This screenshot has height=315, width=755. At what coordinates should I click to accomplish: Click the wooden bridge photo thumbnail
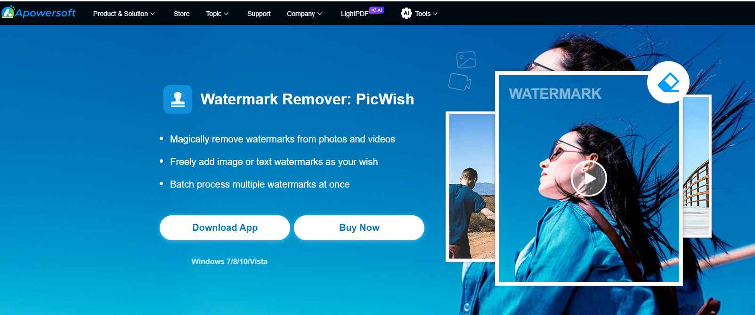tap(696, 166)
